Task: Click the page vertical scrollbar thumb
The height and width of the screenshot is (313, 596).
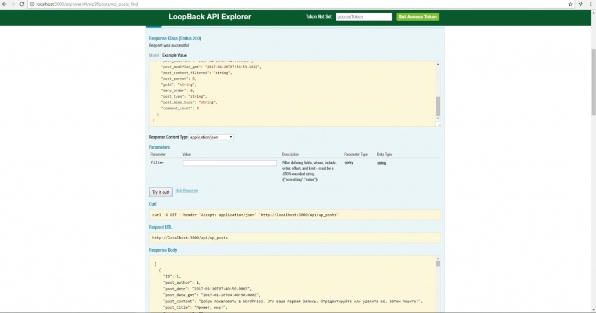Action: click(593, 82)
